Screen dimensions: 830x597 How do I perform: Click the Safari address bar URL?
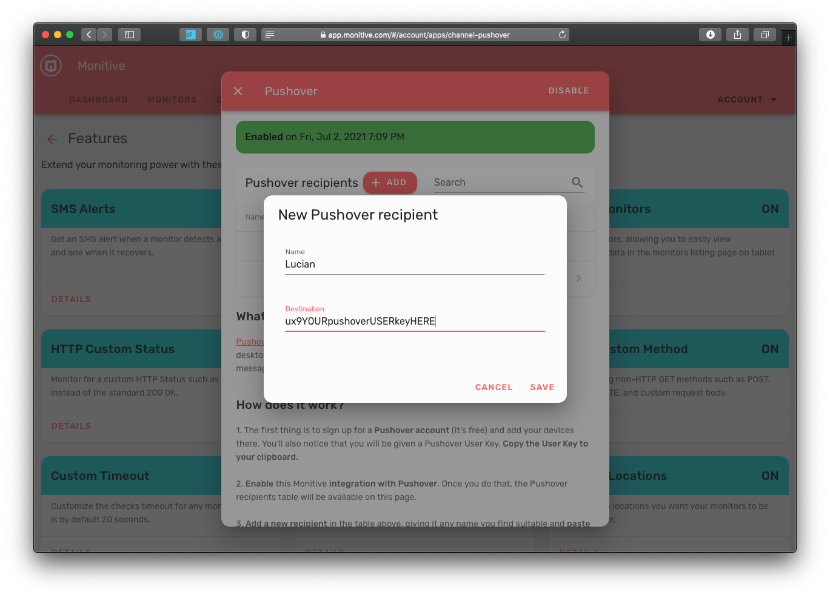click(x=418, y=35)
